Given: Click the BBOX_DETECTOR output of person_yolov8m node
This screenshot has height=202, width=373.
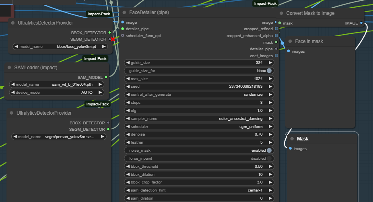Looking at the screenshot, I should pos(108,123).
